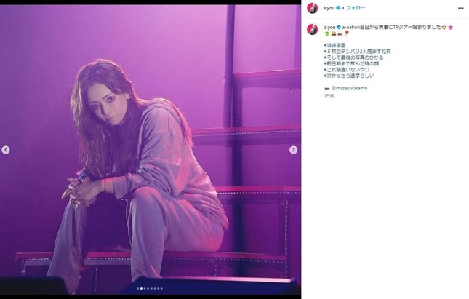Go to the previous photo with left arrow

click(x=6, y=150)
